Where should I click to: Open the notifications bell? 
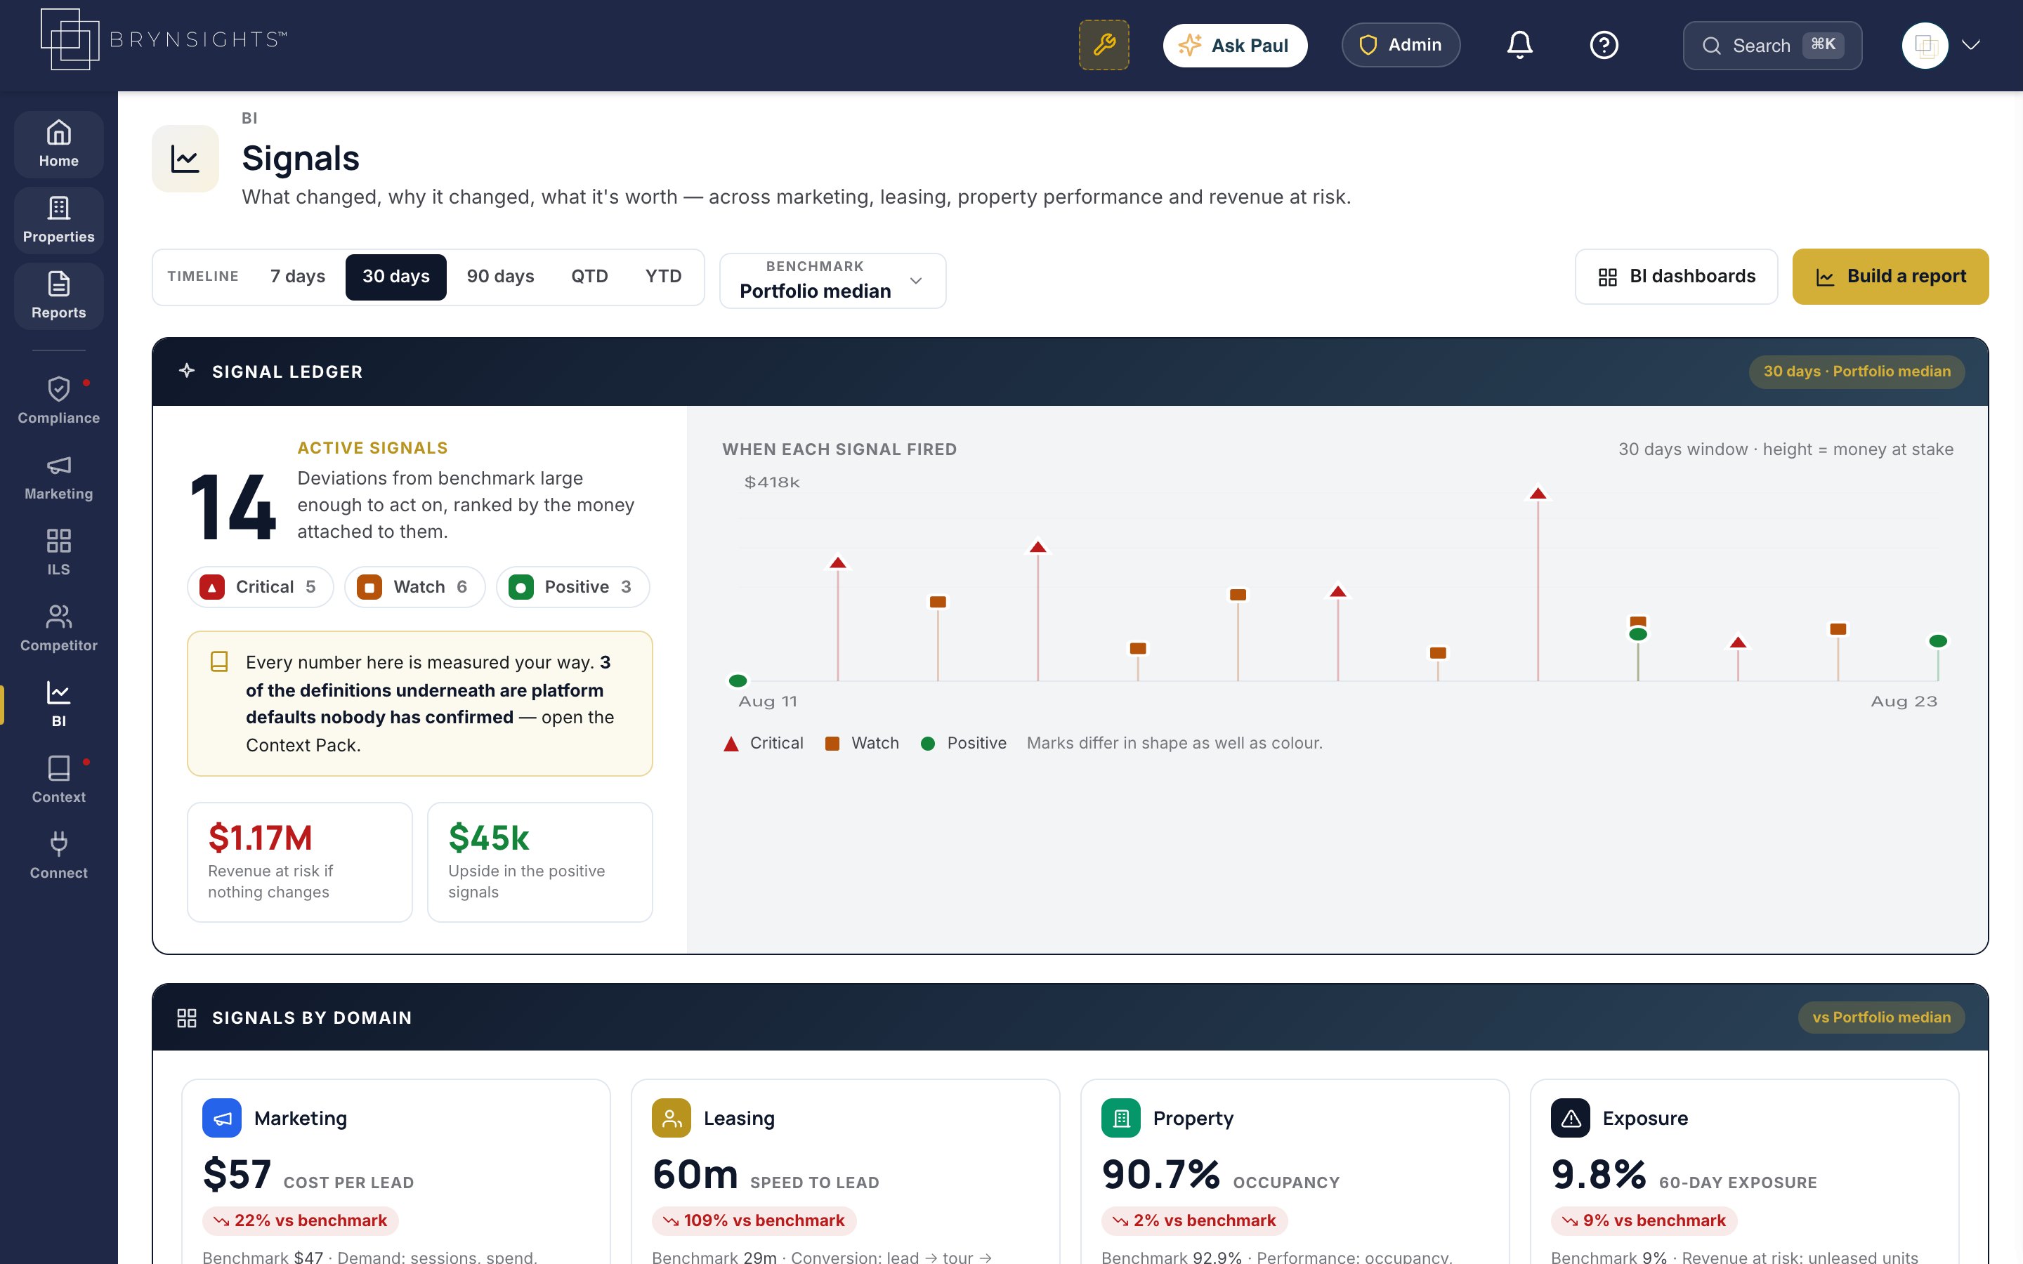[x=1520, y=45]
